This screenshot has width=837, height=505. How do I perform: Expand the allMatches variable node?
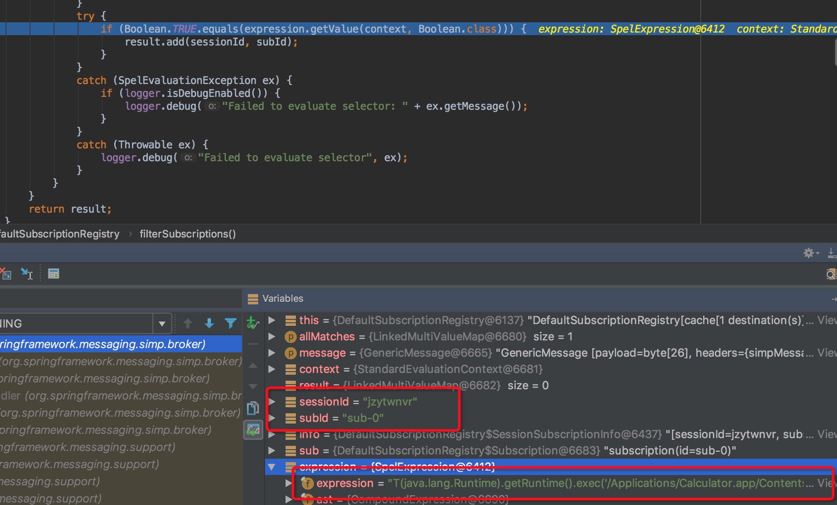tap(272, 337)
